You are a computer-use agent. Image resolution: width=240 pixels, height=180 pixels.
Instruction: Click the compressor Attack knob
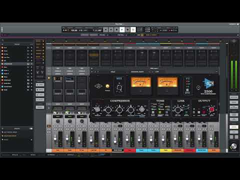pos(108,110)
